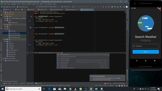162x91 pixels.
Task: Open the Dart Analysis tool window button
Action: click(x=8, y=83)
